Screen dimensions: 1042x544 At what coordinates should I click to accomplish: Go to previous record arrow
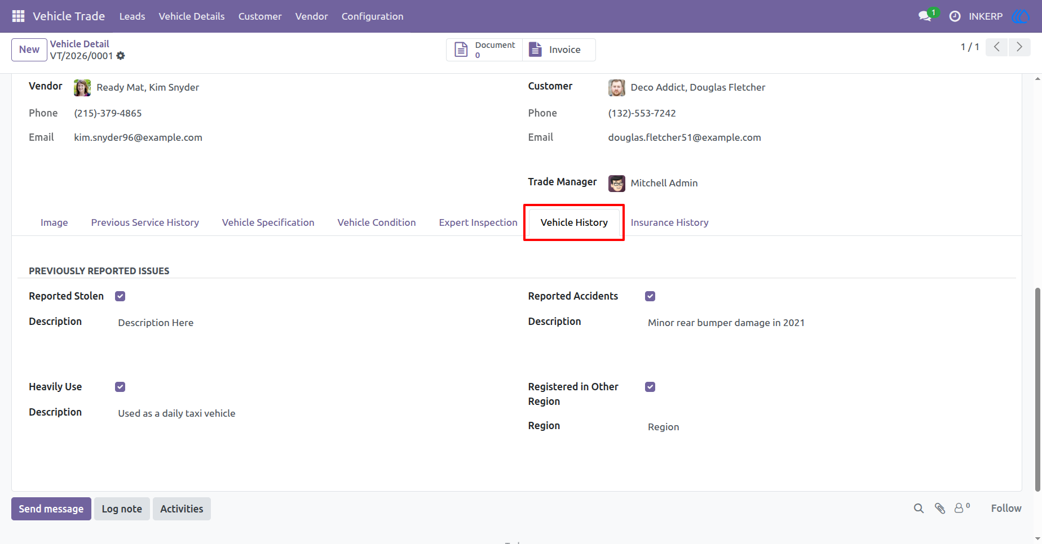coord(997,47)
